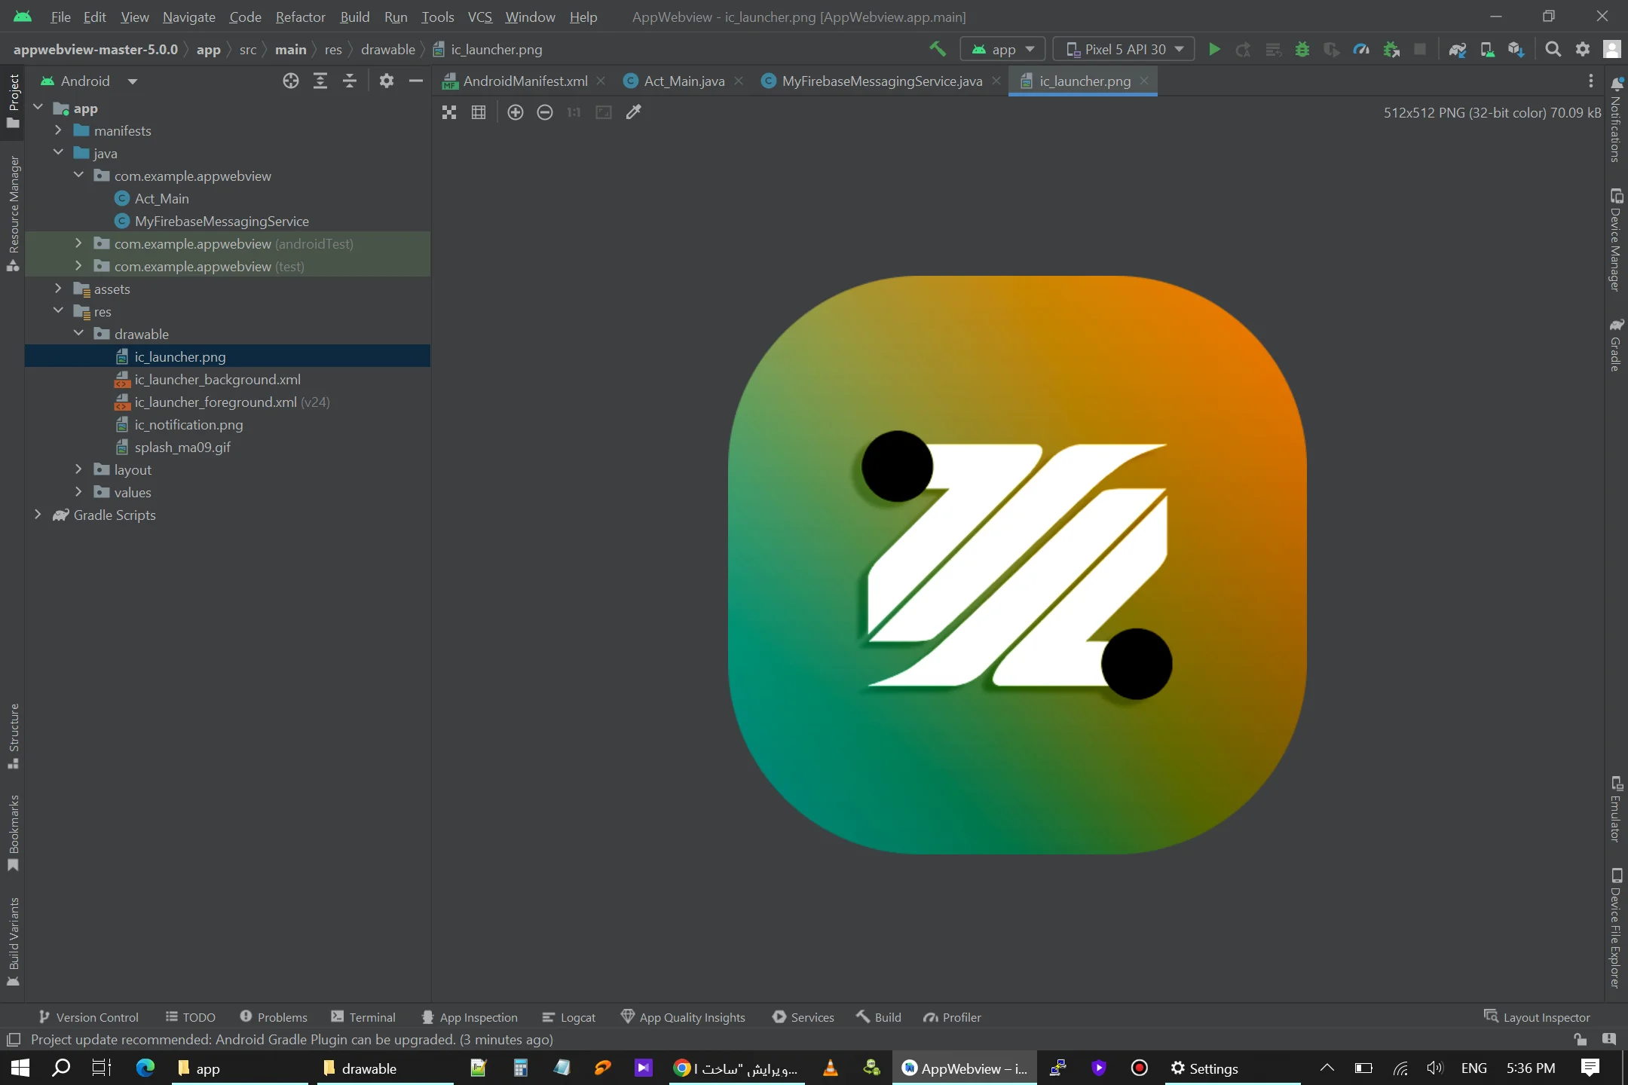Click Select Opened File target icon
Screen dimensions: 1628x1085
click(291, 81)
